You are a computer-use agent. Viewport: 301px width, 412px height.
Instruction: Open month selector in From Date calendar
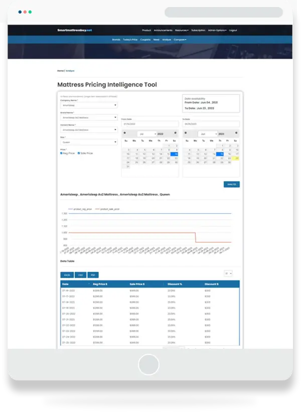(147, 134)
